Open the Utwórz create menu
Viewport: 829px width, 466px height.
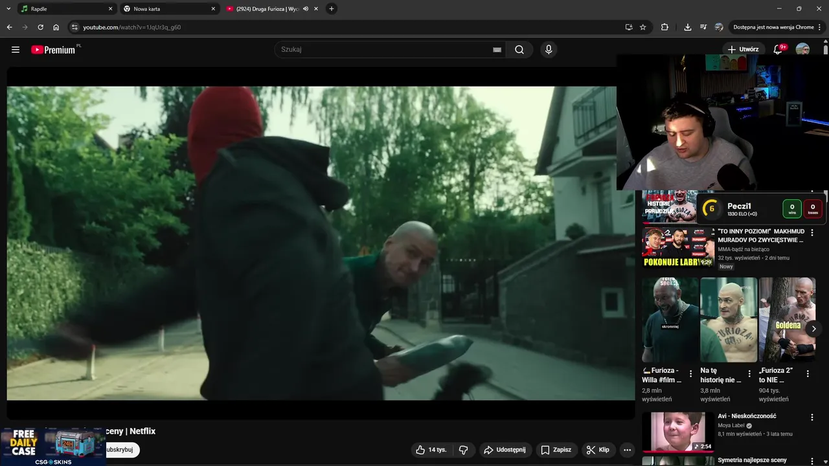pyautogui.click(x=743, y=50)
